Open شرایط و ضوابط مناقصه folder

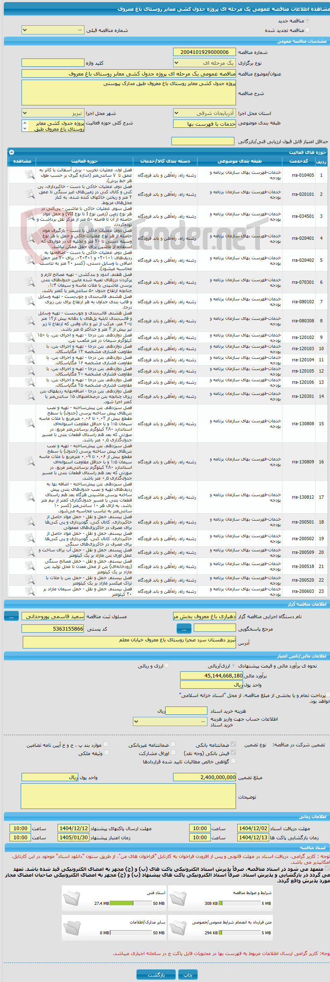(x=178, y=898)
